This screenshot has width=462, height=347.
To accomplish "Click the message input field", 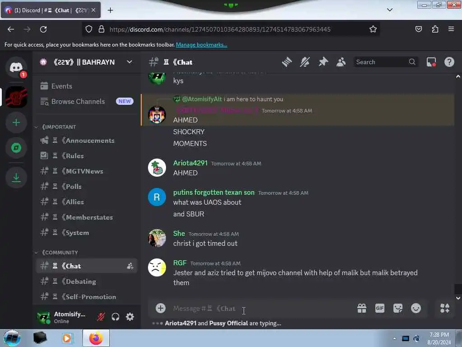I will (x=262, y=308).
